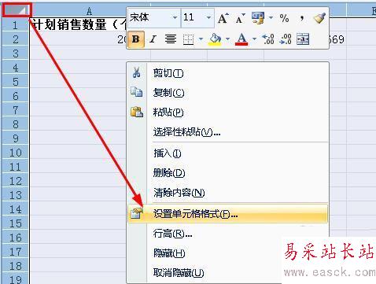Image resolution: width=376 pixels, height=284 pixels.
Task: Choose 复制(C) from context menu
Action: [x=227, y=93]
